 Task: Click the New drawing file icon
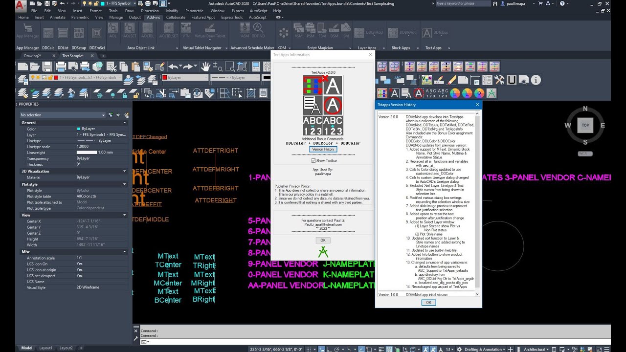pos(23,66)
